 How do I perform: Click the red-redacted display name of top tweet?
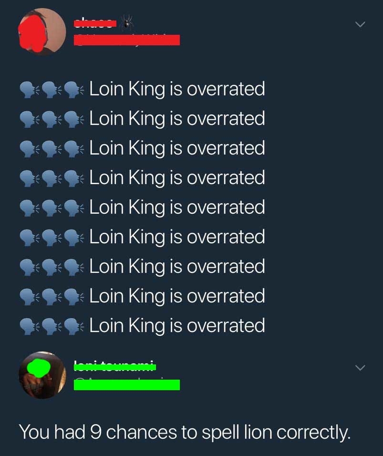95,23
